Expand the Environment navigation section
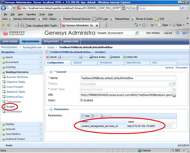Image resolution: width=190 pixels, height=153 pixels. [x=41, y=62]
